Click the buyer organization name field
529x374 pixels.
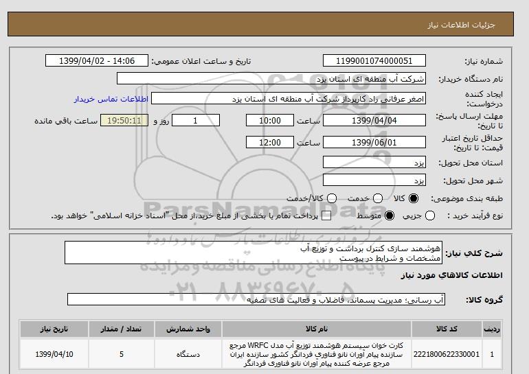pos(271,78)
